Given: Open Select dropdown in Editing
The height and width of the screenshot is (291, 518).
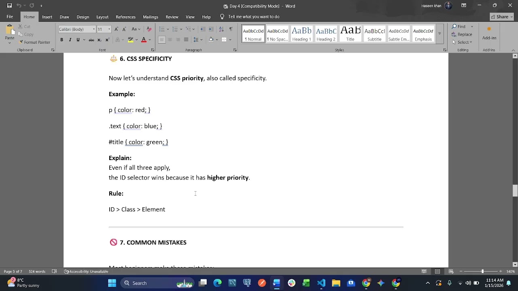Looking at the screenshot, I should coord(462,42).
